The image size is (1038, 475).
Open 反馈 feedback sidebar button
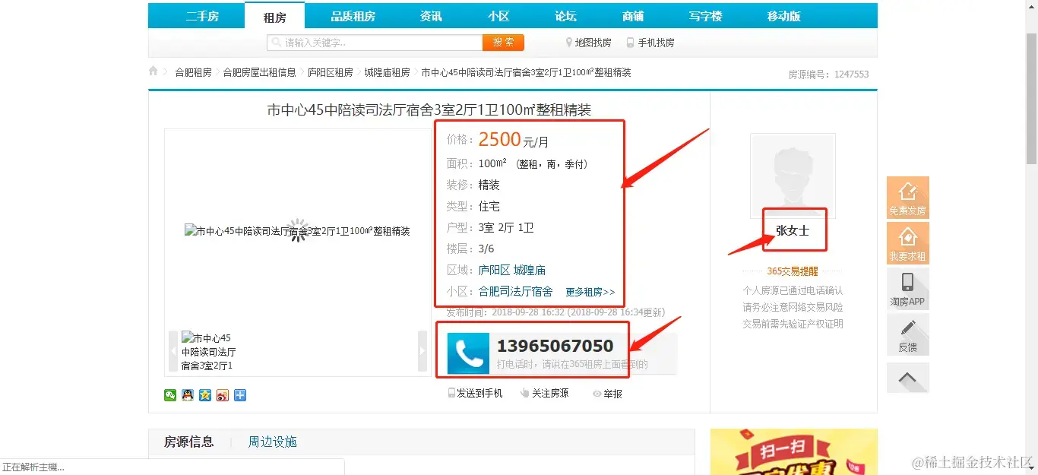click(907, 334)
